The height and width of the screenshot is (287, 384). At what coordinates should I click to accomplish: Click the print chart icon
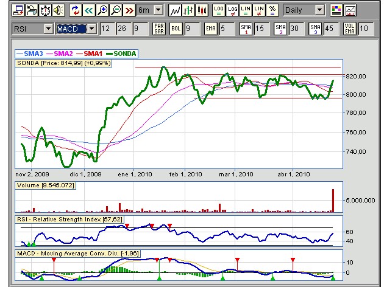coord(32,10)
